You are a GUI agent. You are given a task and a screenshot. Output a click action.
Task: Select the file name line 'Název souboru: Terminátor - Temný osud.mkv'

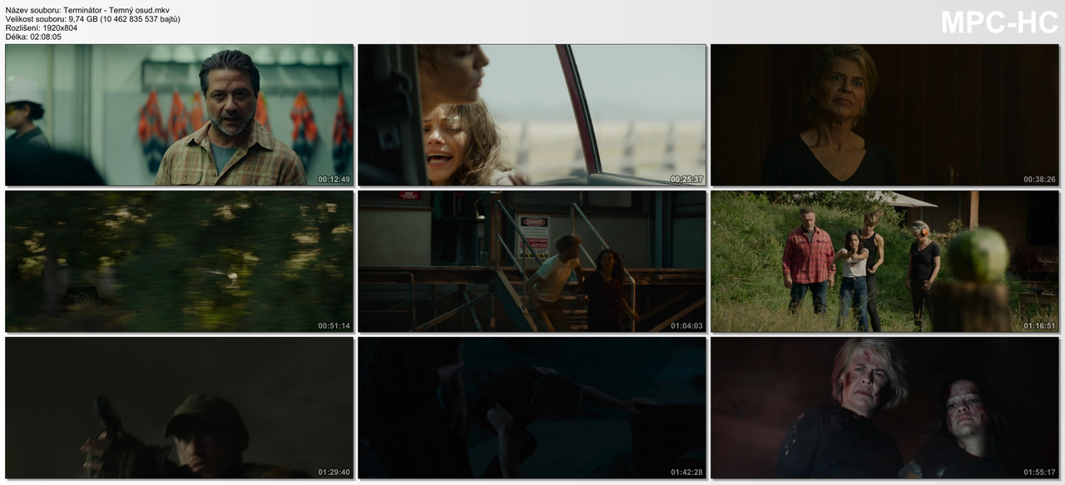87,10
